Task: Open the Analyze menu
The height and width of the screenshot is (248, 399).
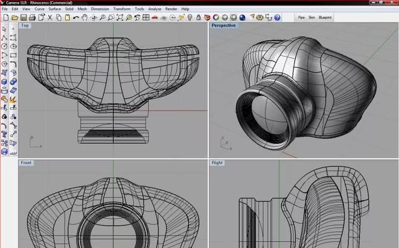Action: click(x=155, y=9)
